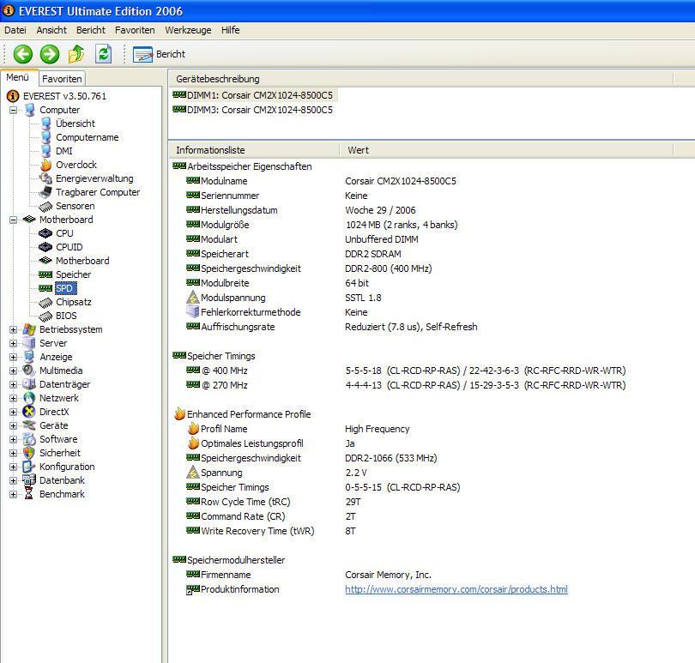Open the Ansicht menu
695x663 pixels.
click(51, 30)
